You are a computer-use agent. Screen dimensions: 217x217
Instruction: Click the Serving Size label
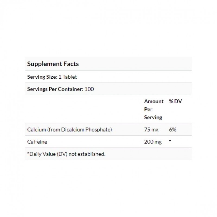pyautogui.click(x=42, y=77)
